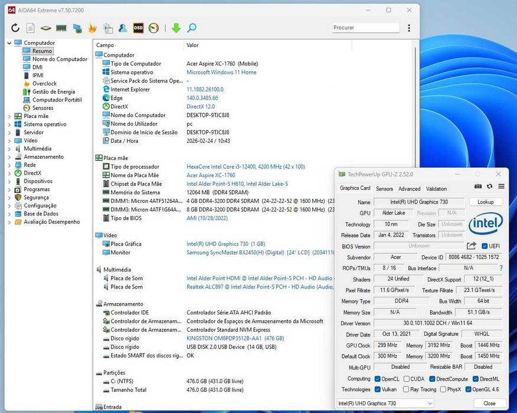Toggle the OpenCL checkbox
The height and width of the screenshot is (413, 517).
(378, 379)
